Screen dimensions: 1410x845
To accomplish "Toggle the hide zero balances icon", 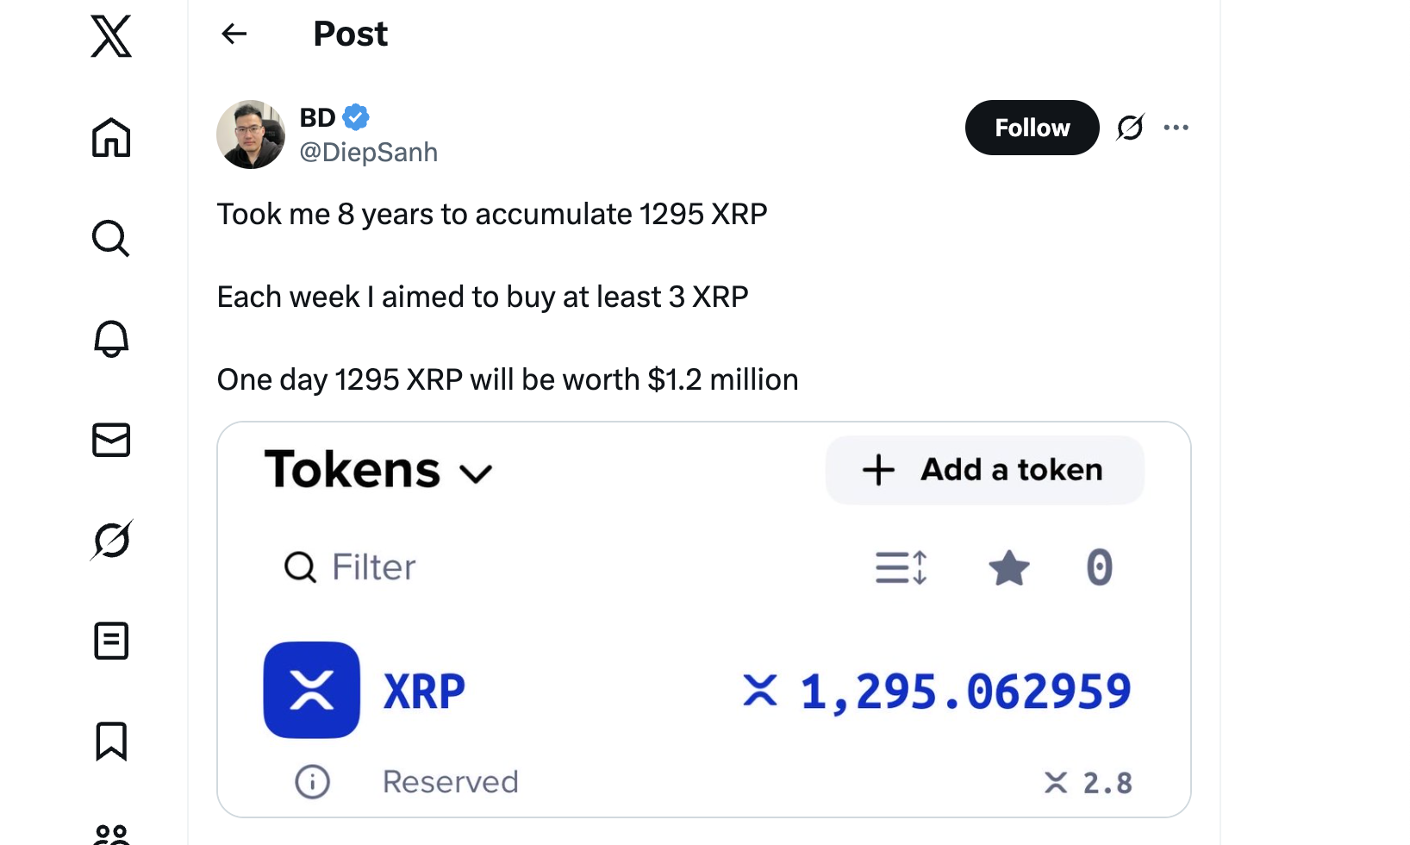I will [1099, 567].
